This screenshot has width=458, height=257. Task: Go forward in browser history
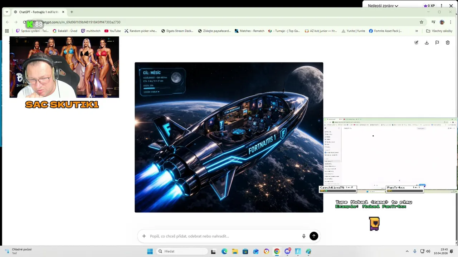(x=16, y=22)
